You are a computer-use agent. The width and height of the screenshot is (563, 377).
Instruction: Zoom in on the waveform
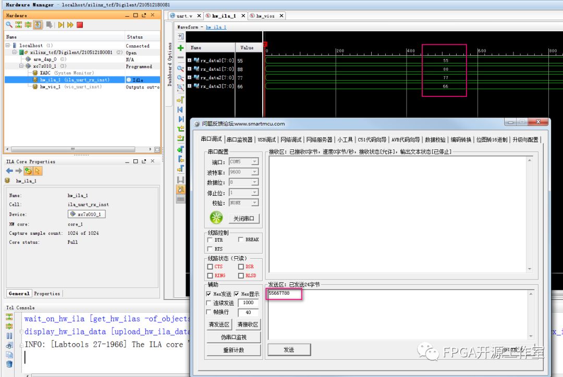click(x=180, y=68)
